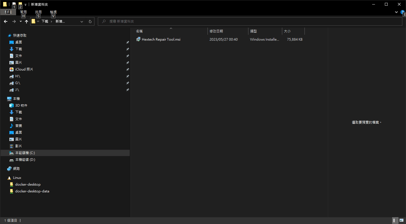406x224 pixels.
Task: Switch to large thumbnails view icon
Action: 401,220
